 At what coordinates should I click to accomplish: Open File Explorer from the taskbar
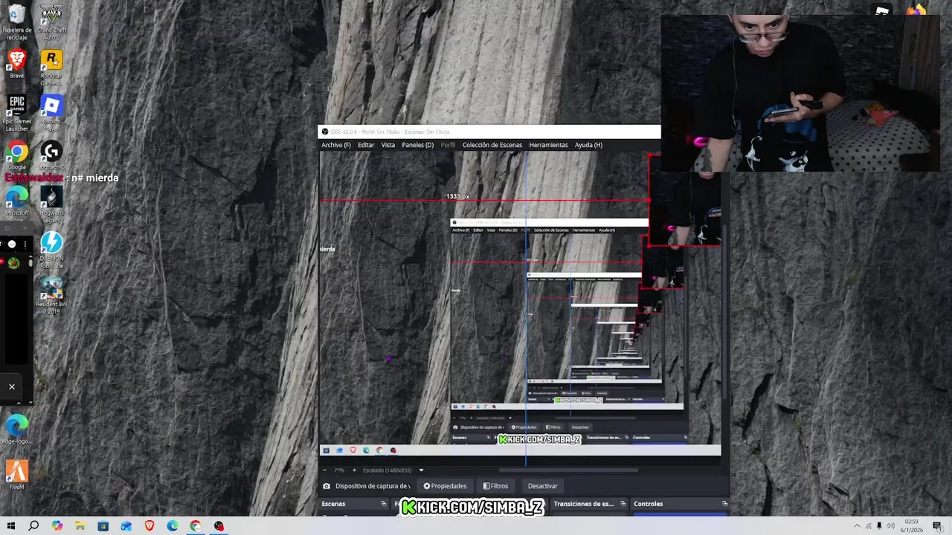coord(80,526)
